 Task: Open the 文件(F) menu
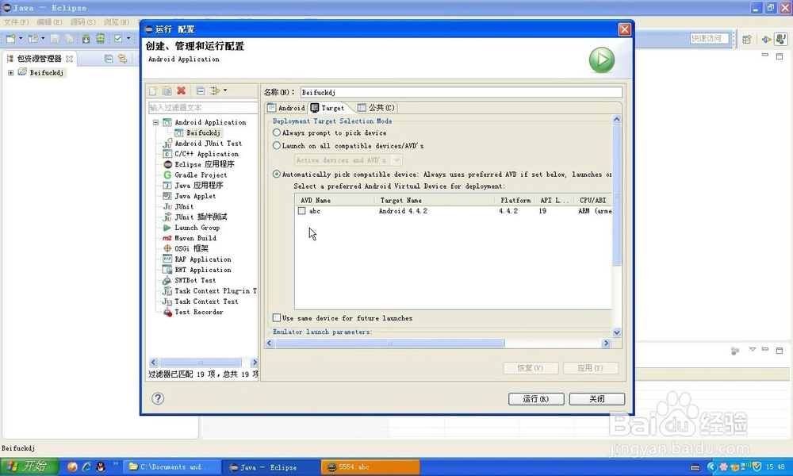pyautogui.click(x=16, y=22)
